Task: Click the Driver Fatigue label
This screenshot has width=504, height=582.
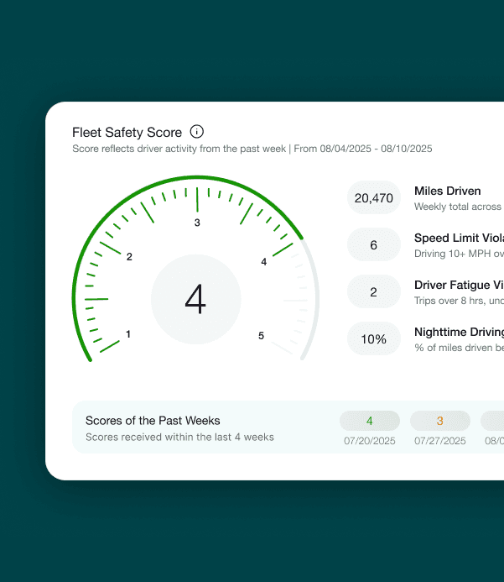Action: (x=459, y=285)
